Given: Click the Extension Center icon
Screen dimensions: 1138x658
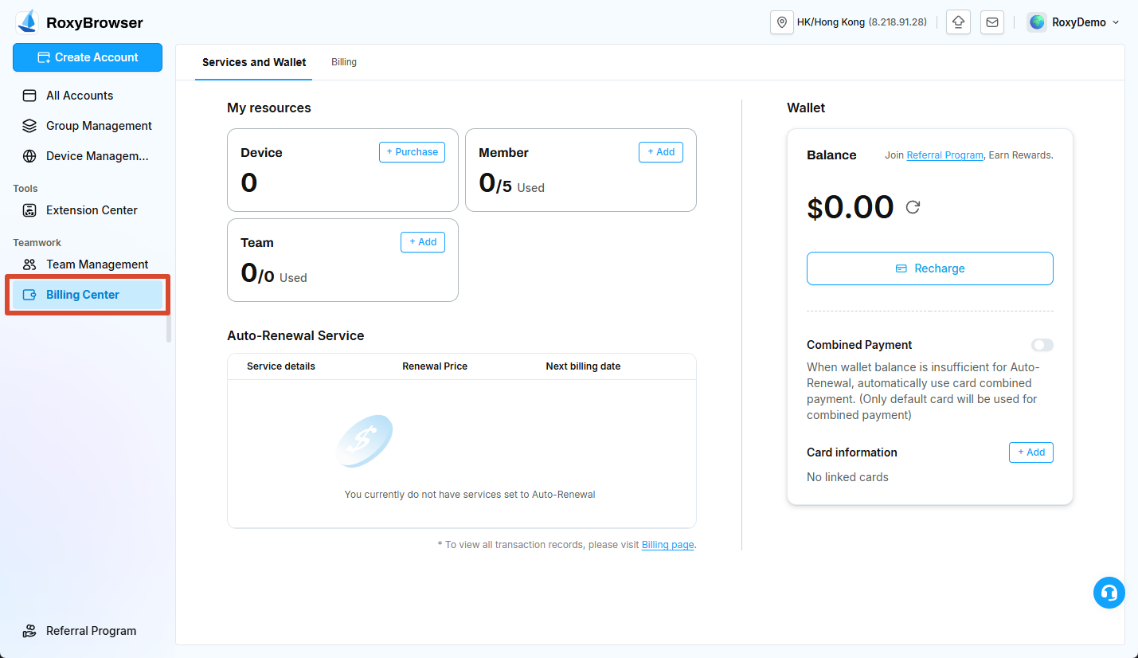Looking at the screenshot, I should (29, 210).
